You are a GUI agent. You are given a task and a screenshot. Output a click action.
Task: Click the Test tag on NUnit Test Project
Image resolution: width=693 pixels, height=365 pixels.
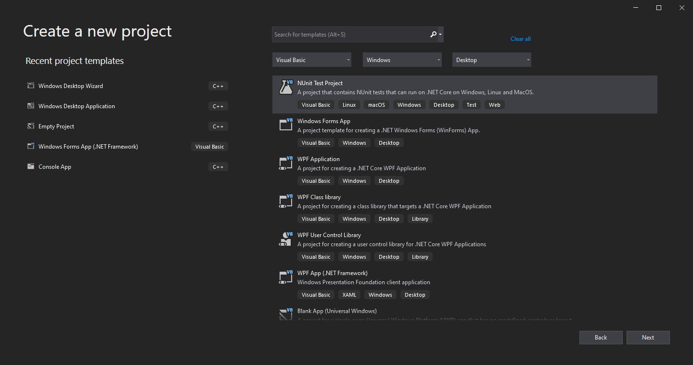pyautogui.click(x=472, y=105)
